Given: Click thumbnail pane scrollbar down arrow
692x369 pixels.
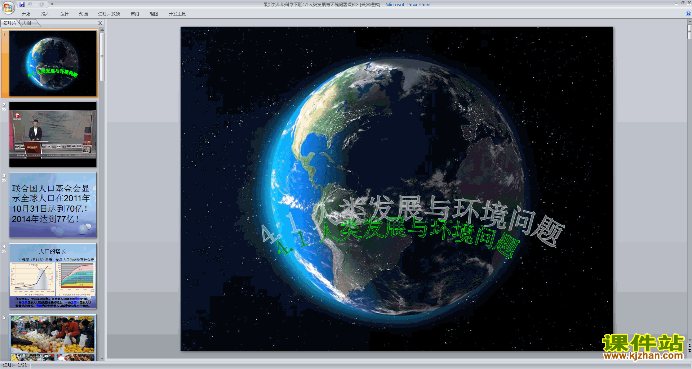Looking at the screenshot, I should coord(102,359).
